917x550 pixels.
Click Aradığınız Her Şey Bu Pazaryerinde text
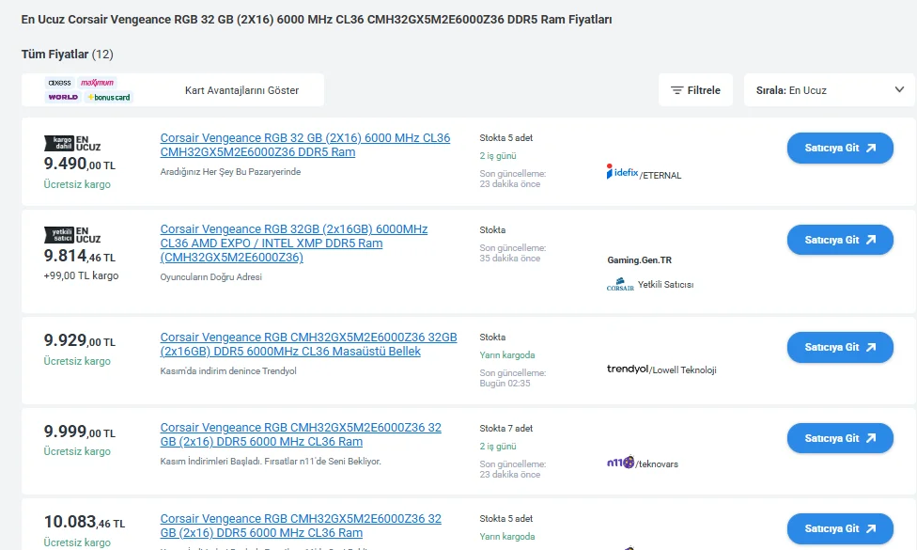pos(230,171)
